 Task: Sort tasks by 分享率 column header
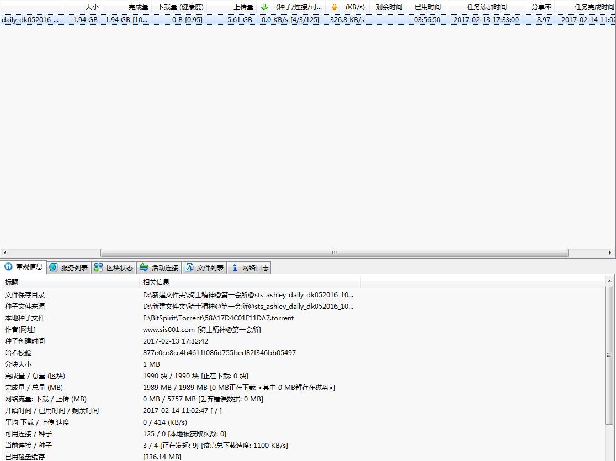tap(541, 7)
